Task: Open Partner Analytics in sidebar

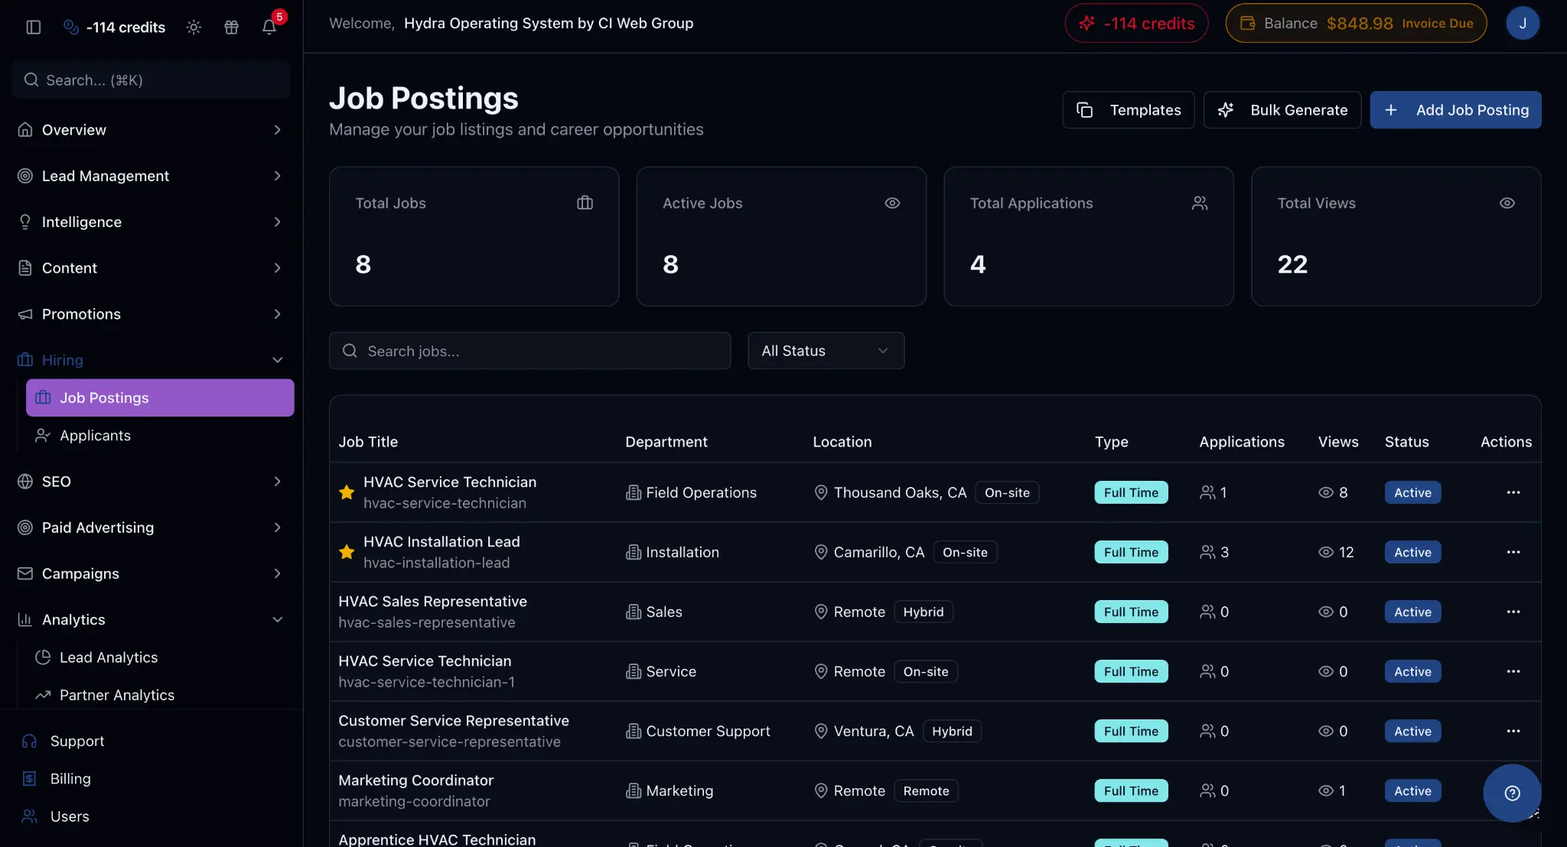Action: [160, 695]
